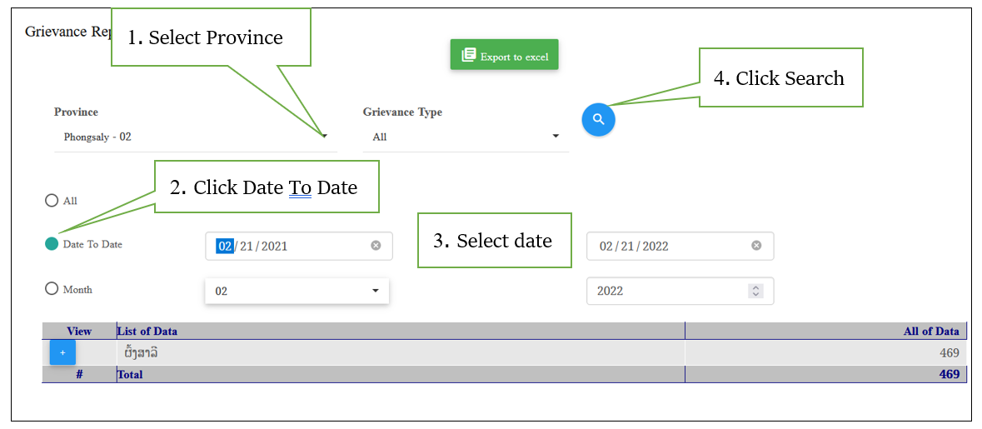Expand the row with the blue plus button

tap(62, 353)
